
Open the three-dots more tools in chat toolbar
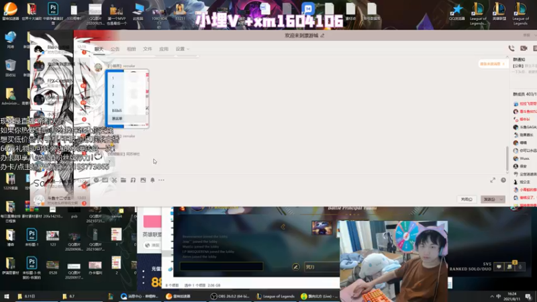pyautogui.click(x=161, y=180)
